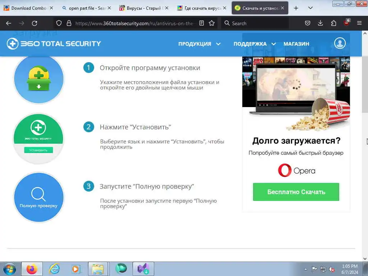Screen dimensions: 368x276
Task: Open the downloads arrow icon
Action: click(x=320, y=23)
